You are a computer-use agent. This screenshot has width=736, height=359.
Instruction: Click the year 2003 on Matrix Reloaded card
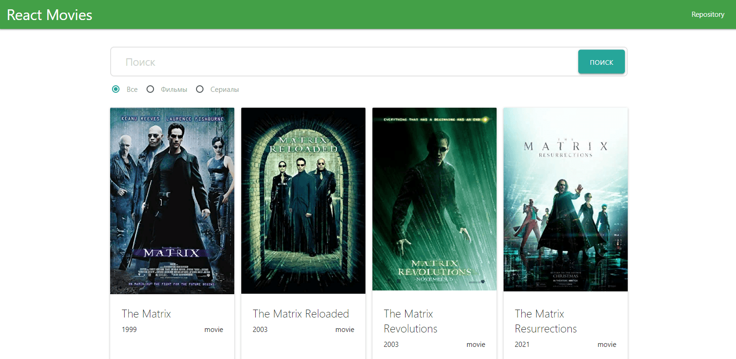point(260,330)
